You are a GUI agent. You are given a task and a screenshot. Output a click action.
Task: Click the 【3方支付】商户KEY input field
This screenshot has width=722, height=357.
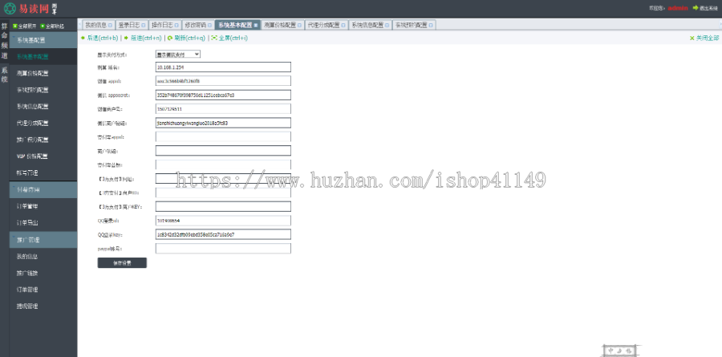tap(223, 207)
